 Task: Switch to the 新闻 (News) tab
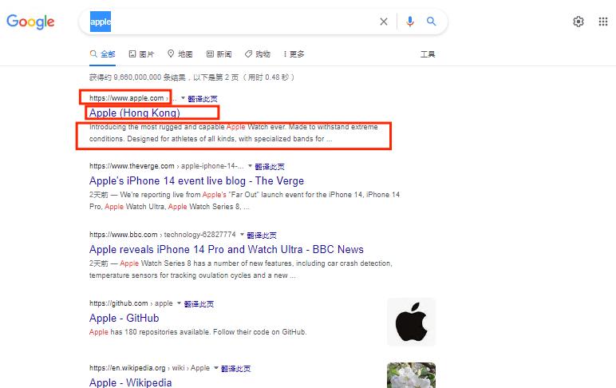(x=219, y=54)
